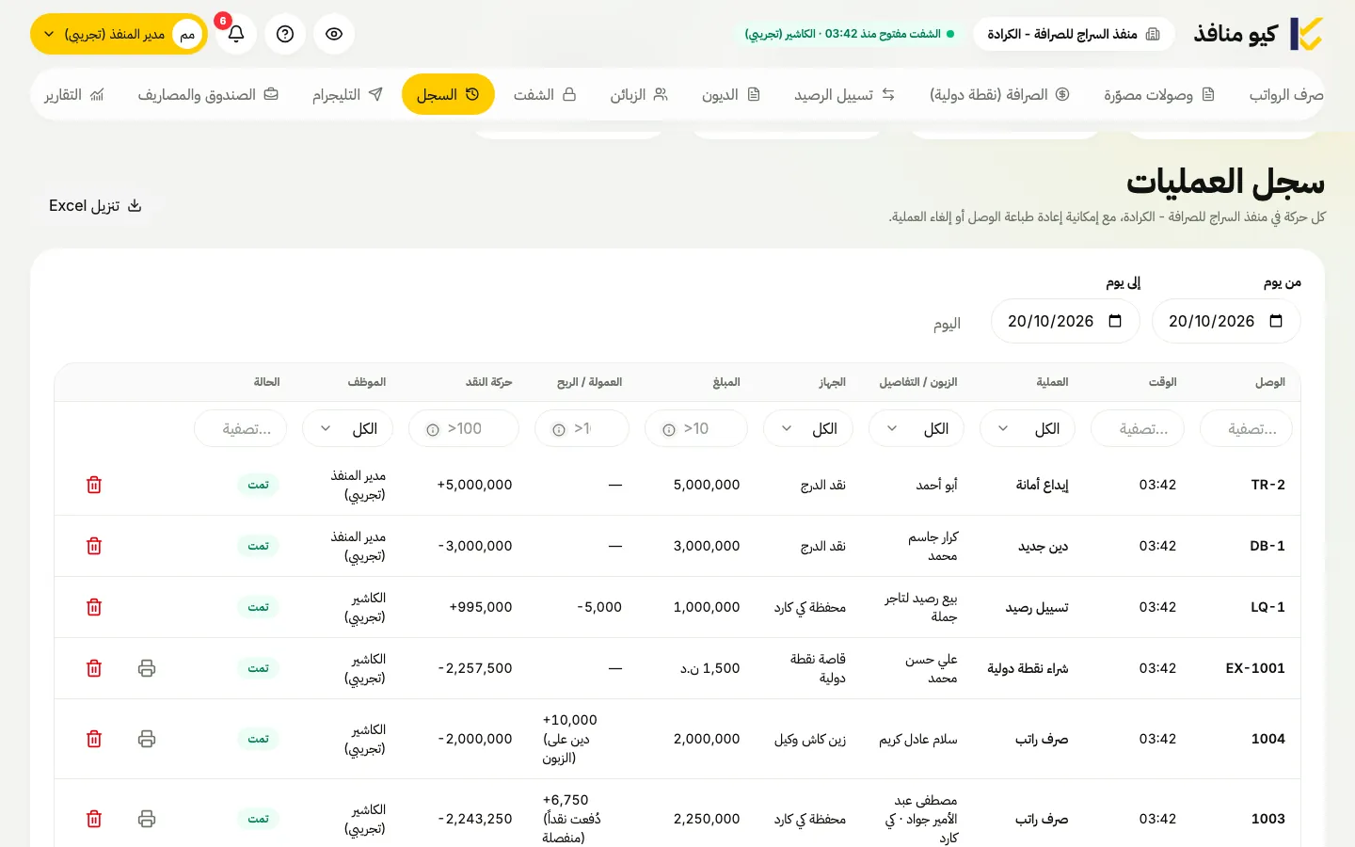
Task: Open calendar icon in إلى يوم date field
Action: coord(1115,321)
